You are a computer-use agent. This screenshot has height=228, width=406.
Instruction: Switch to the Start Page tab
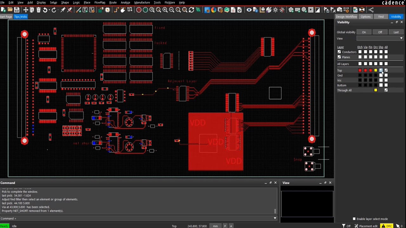pos(6,16)
